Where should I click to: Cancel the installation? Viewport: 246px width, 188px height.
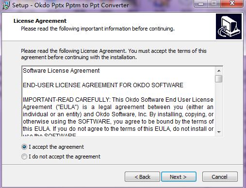click(x=220, y=177)
